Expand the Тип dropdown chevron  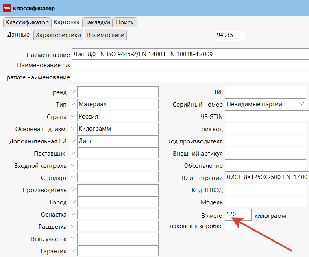coord(73,104)
